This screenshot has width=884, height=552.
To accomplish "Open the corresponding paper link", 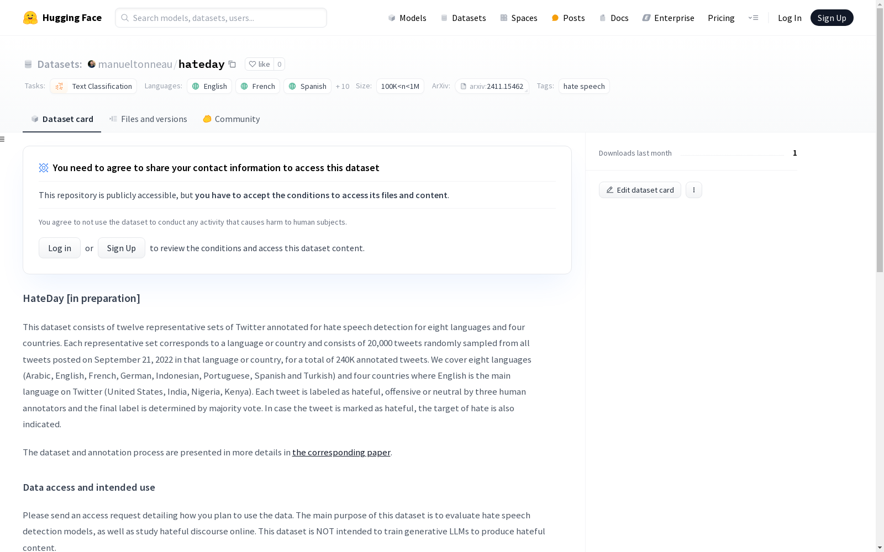I will click(341, 453).
